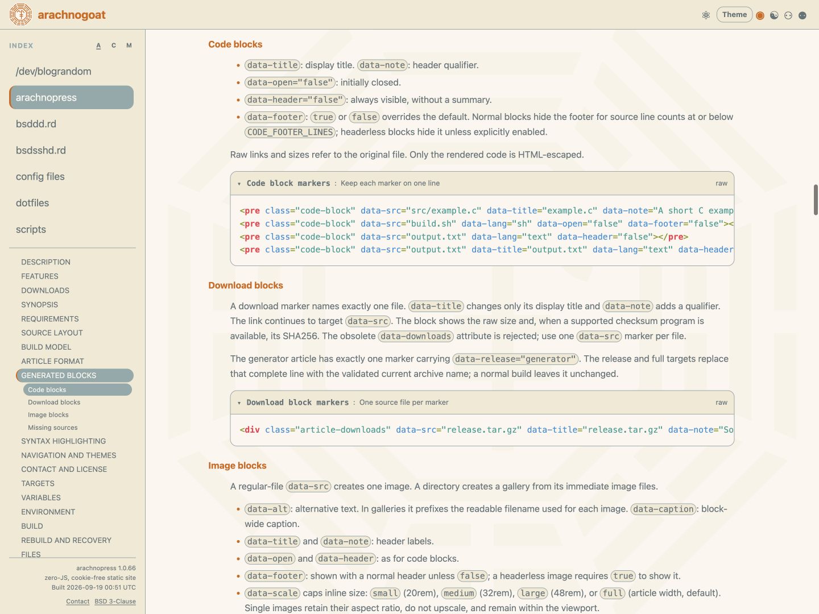Jump to SYNTAX HIGHLIGHTING section
Screen dimensions: 819x614
coord(63,441)
